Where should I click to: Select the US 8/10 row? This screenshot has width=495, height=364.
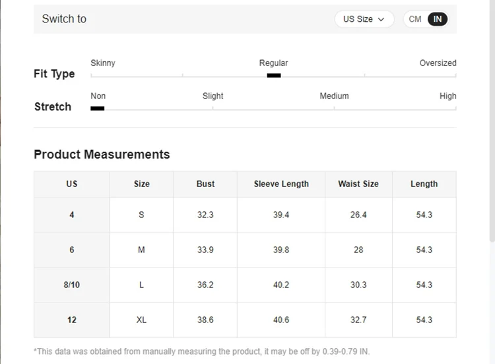[72, 285]
